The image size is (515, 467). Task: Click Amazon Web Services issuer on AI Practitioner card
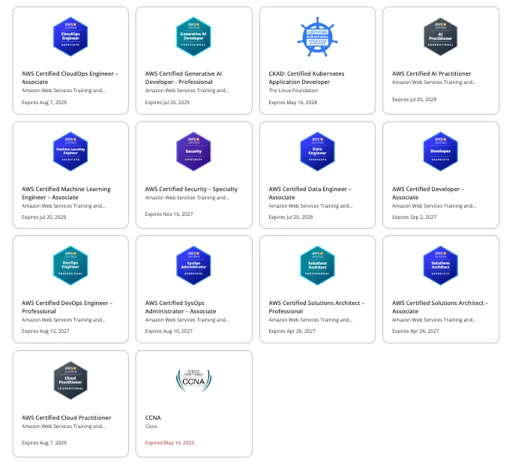pyautogui.click(x=434, y=82)
